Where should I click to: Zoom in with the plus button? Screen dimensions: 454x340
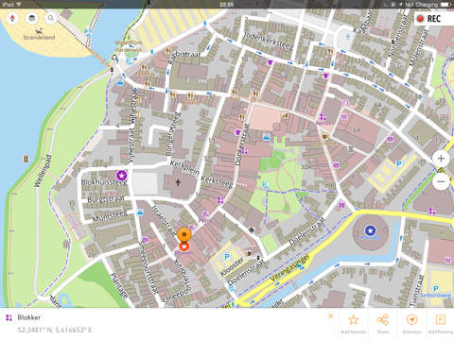(441, 159)
